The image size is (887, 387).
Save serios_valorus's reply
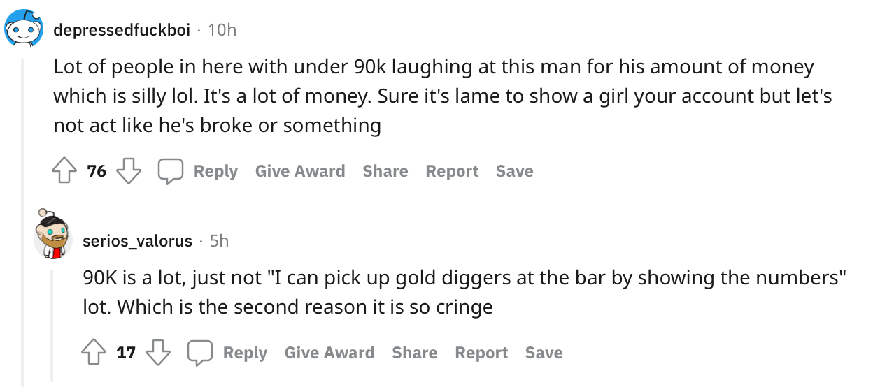544,353
